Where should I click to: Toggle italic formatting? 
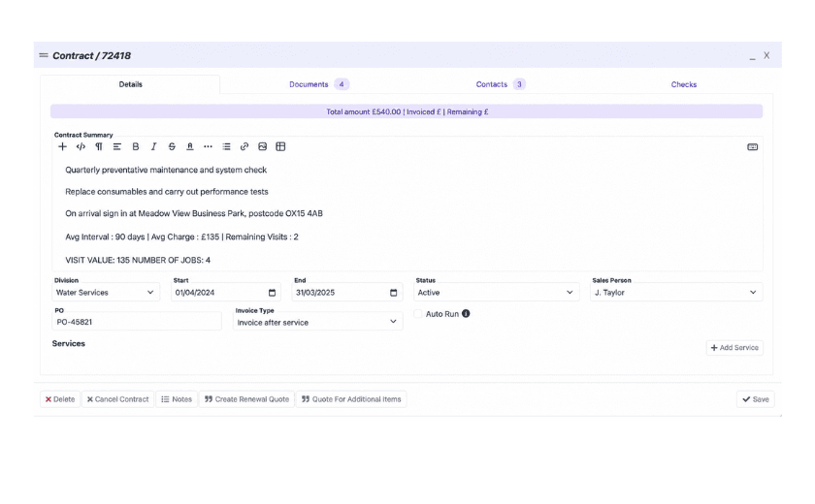tap(153, 147)
